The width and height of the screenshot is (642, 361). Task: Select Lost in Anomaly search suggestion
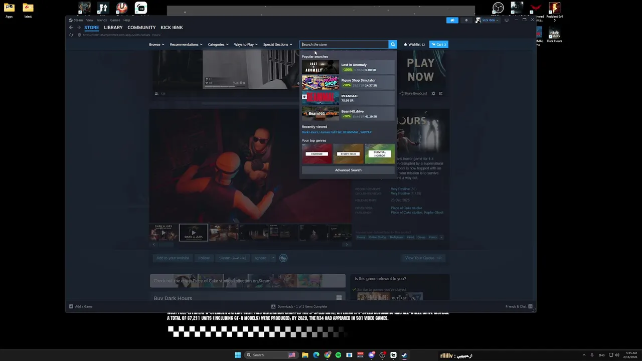click(348, 67)
